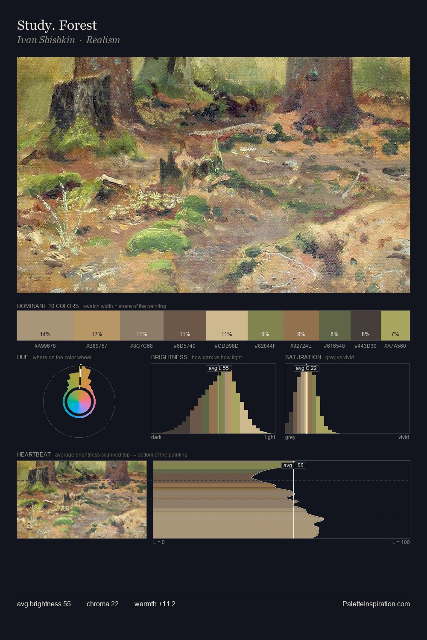The image size is (427, 640).
Task: Click the 'vivid' saturation axis label
Action: click(x=404, y=437)
